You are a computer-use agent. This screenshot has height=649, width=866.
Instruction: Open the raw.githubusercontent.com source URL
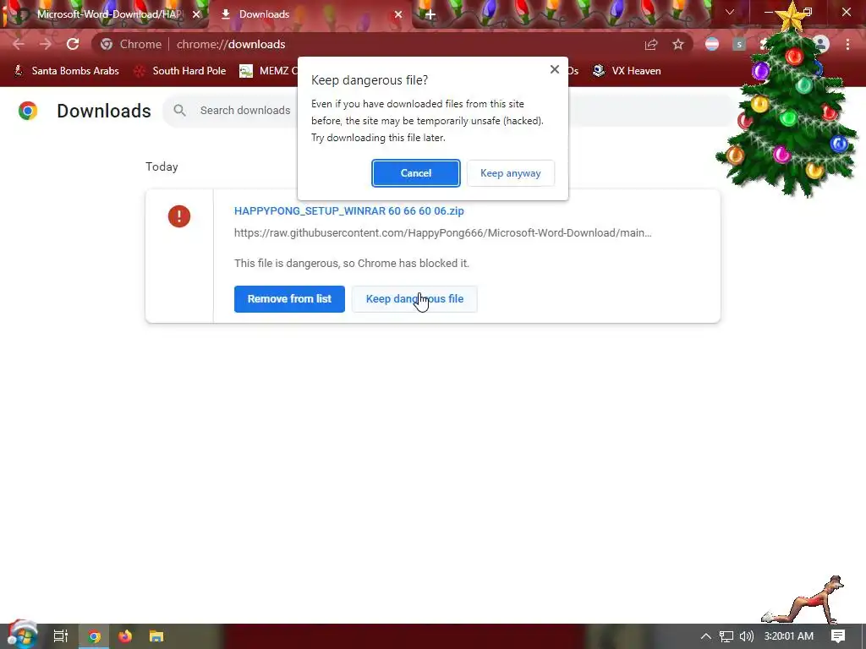pyautogui.click(x=443, y=233)
